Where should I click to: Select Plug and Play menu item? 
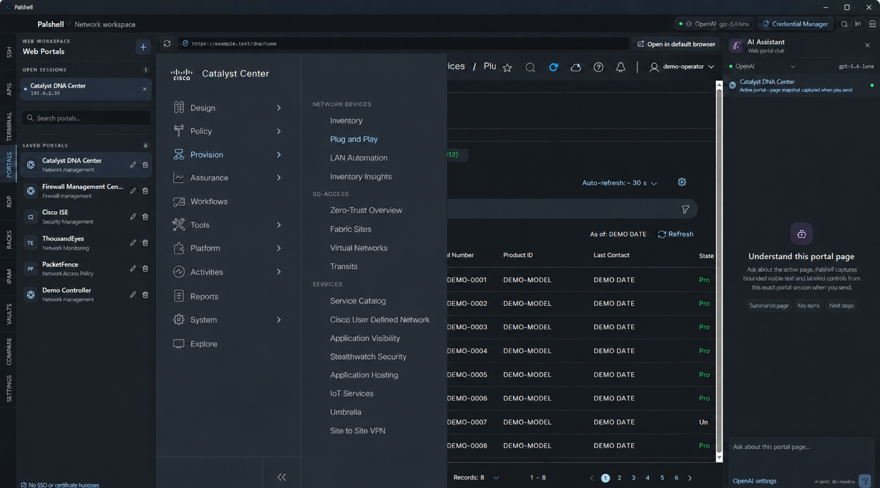pyautogui.click(x=354, y=139)
